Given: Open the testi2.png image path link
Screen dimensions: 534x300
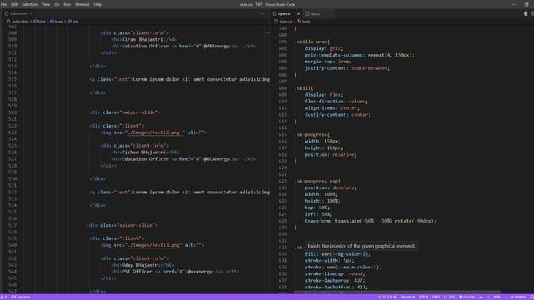Looking at the screenshot, I should 156,132.
